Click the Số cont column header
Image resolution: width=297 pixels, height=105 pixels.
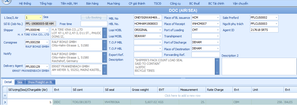(88, 90)
